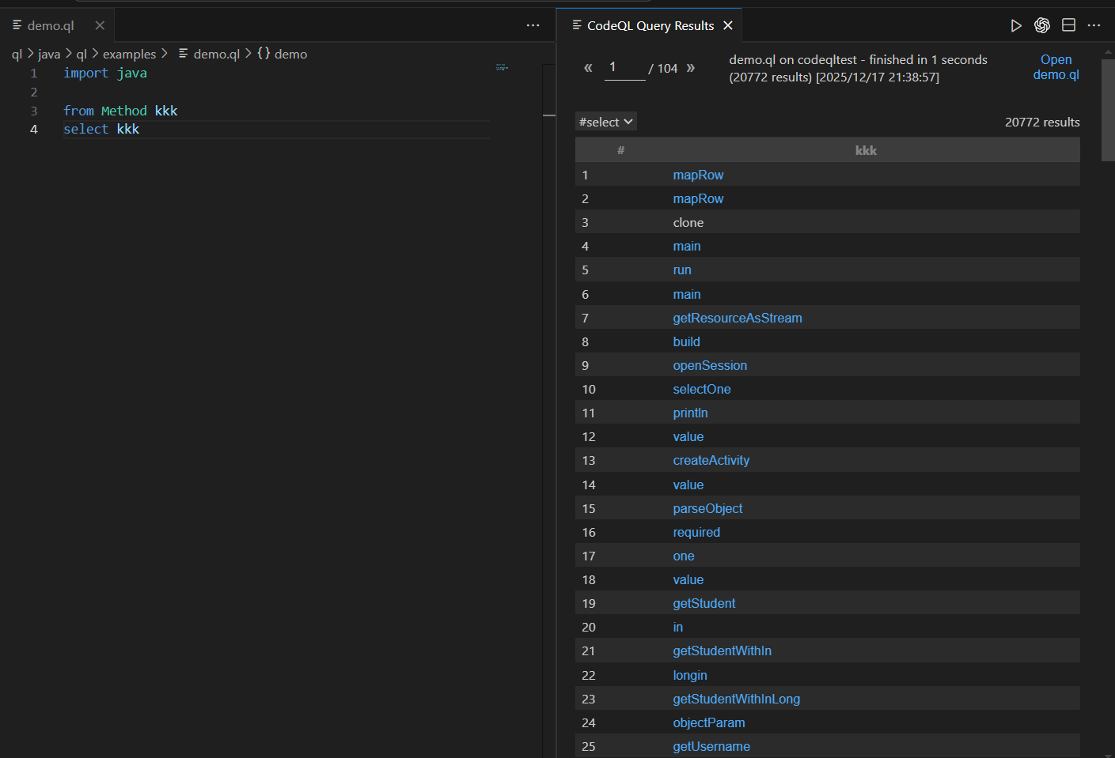Close the demo.ql editor tab
Image resolution: width=1115 pixels, height=758 pixels.
click(x=100, y=25)
